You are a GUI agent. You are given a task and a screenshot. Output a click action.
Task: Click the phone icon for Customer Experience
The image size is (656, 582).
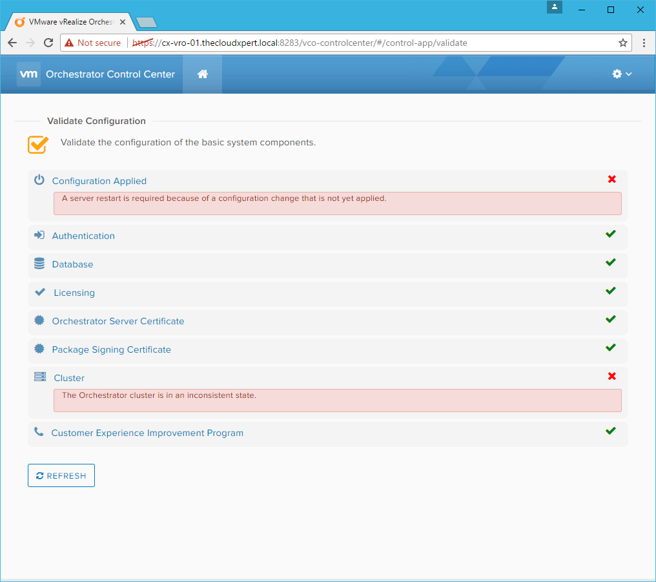click(39, 432)
